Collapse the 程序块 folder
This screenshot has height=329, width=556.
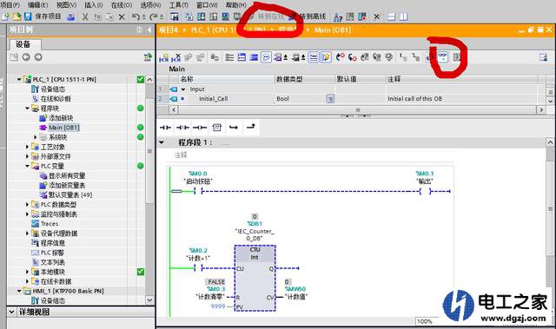(x=27, y=108)
